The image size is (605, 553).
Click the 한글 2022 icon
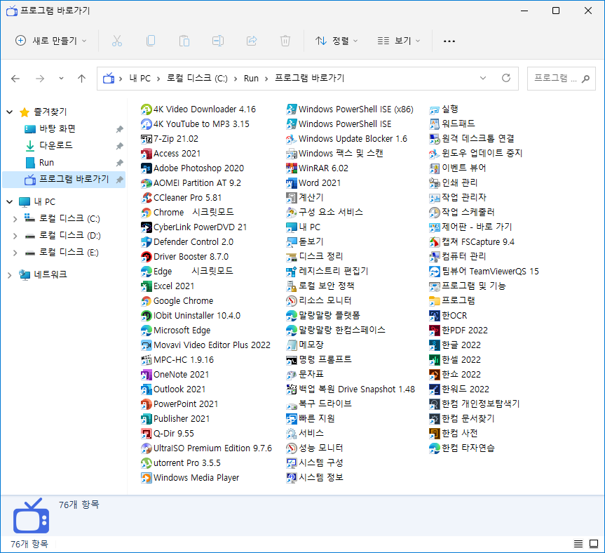point(435,345)
